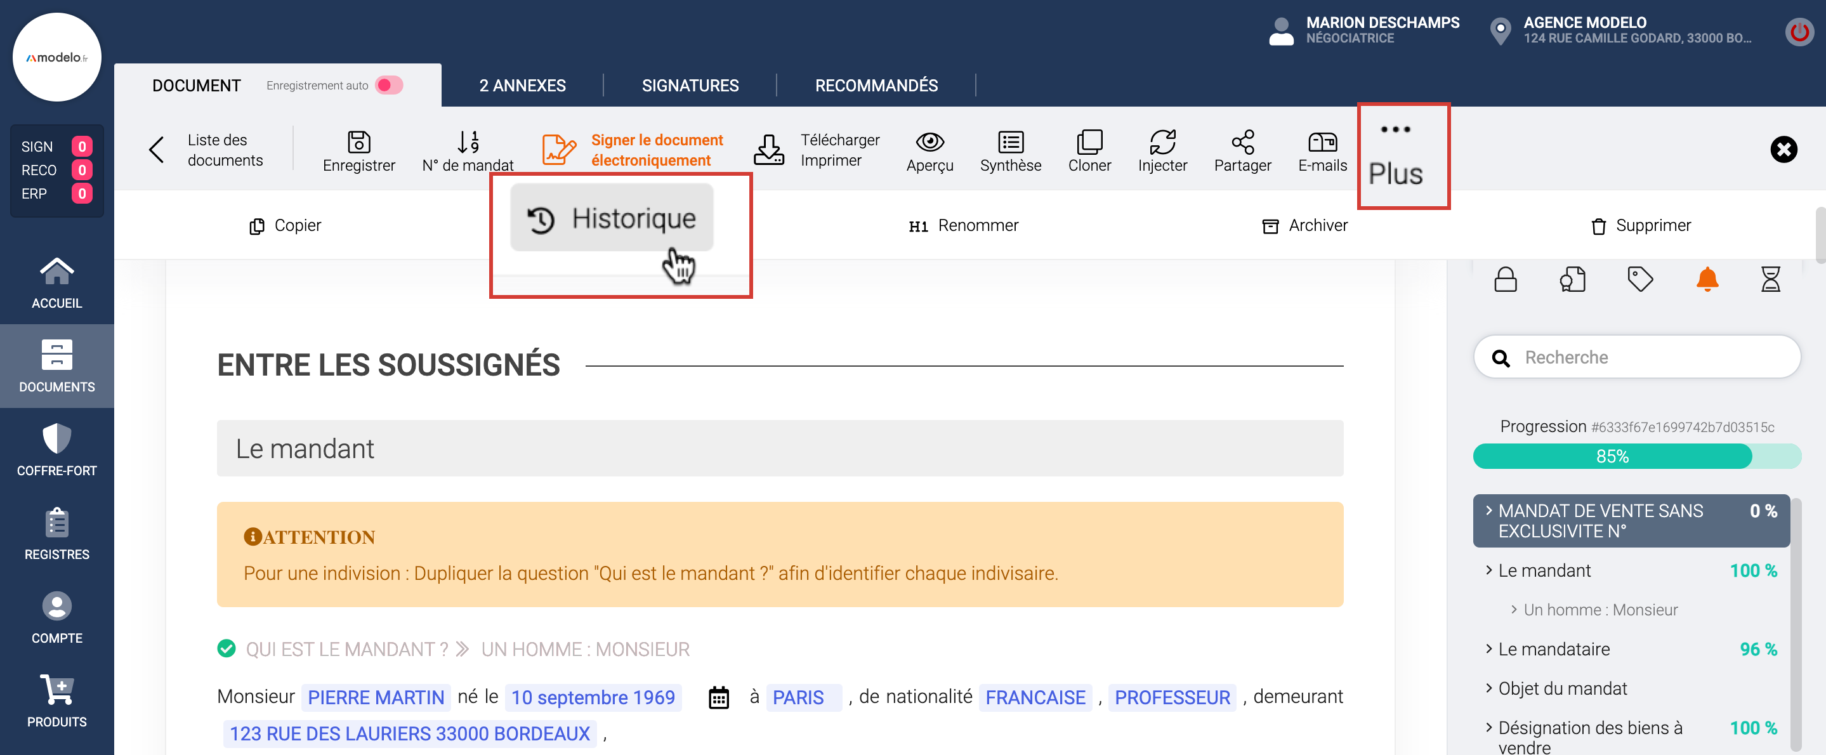Click the Injecter refresh icon
1826x755 pixels.
click(1162, 143)
